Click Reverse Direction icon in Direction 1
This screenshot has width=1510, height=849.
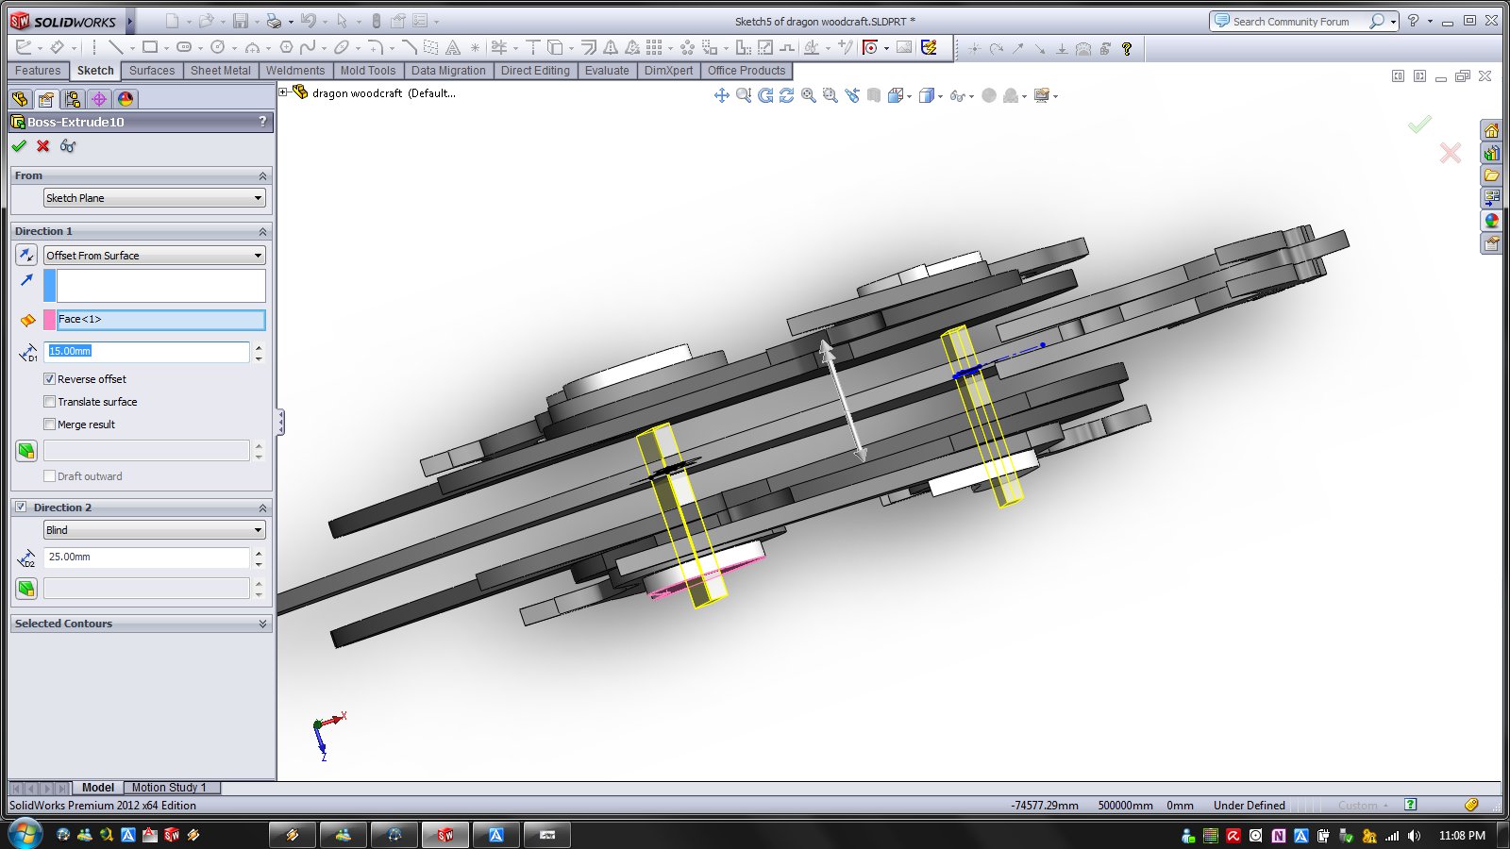pyautogui.click(x=26, y=256)
